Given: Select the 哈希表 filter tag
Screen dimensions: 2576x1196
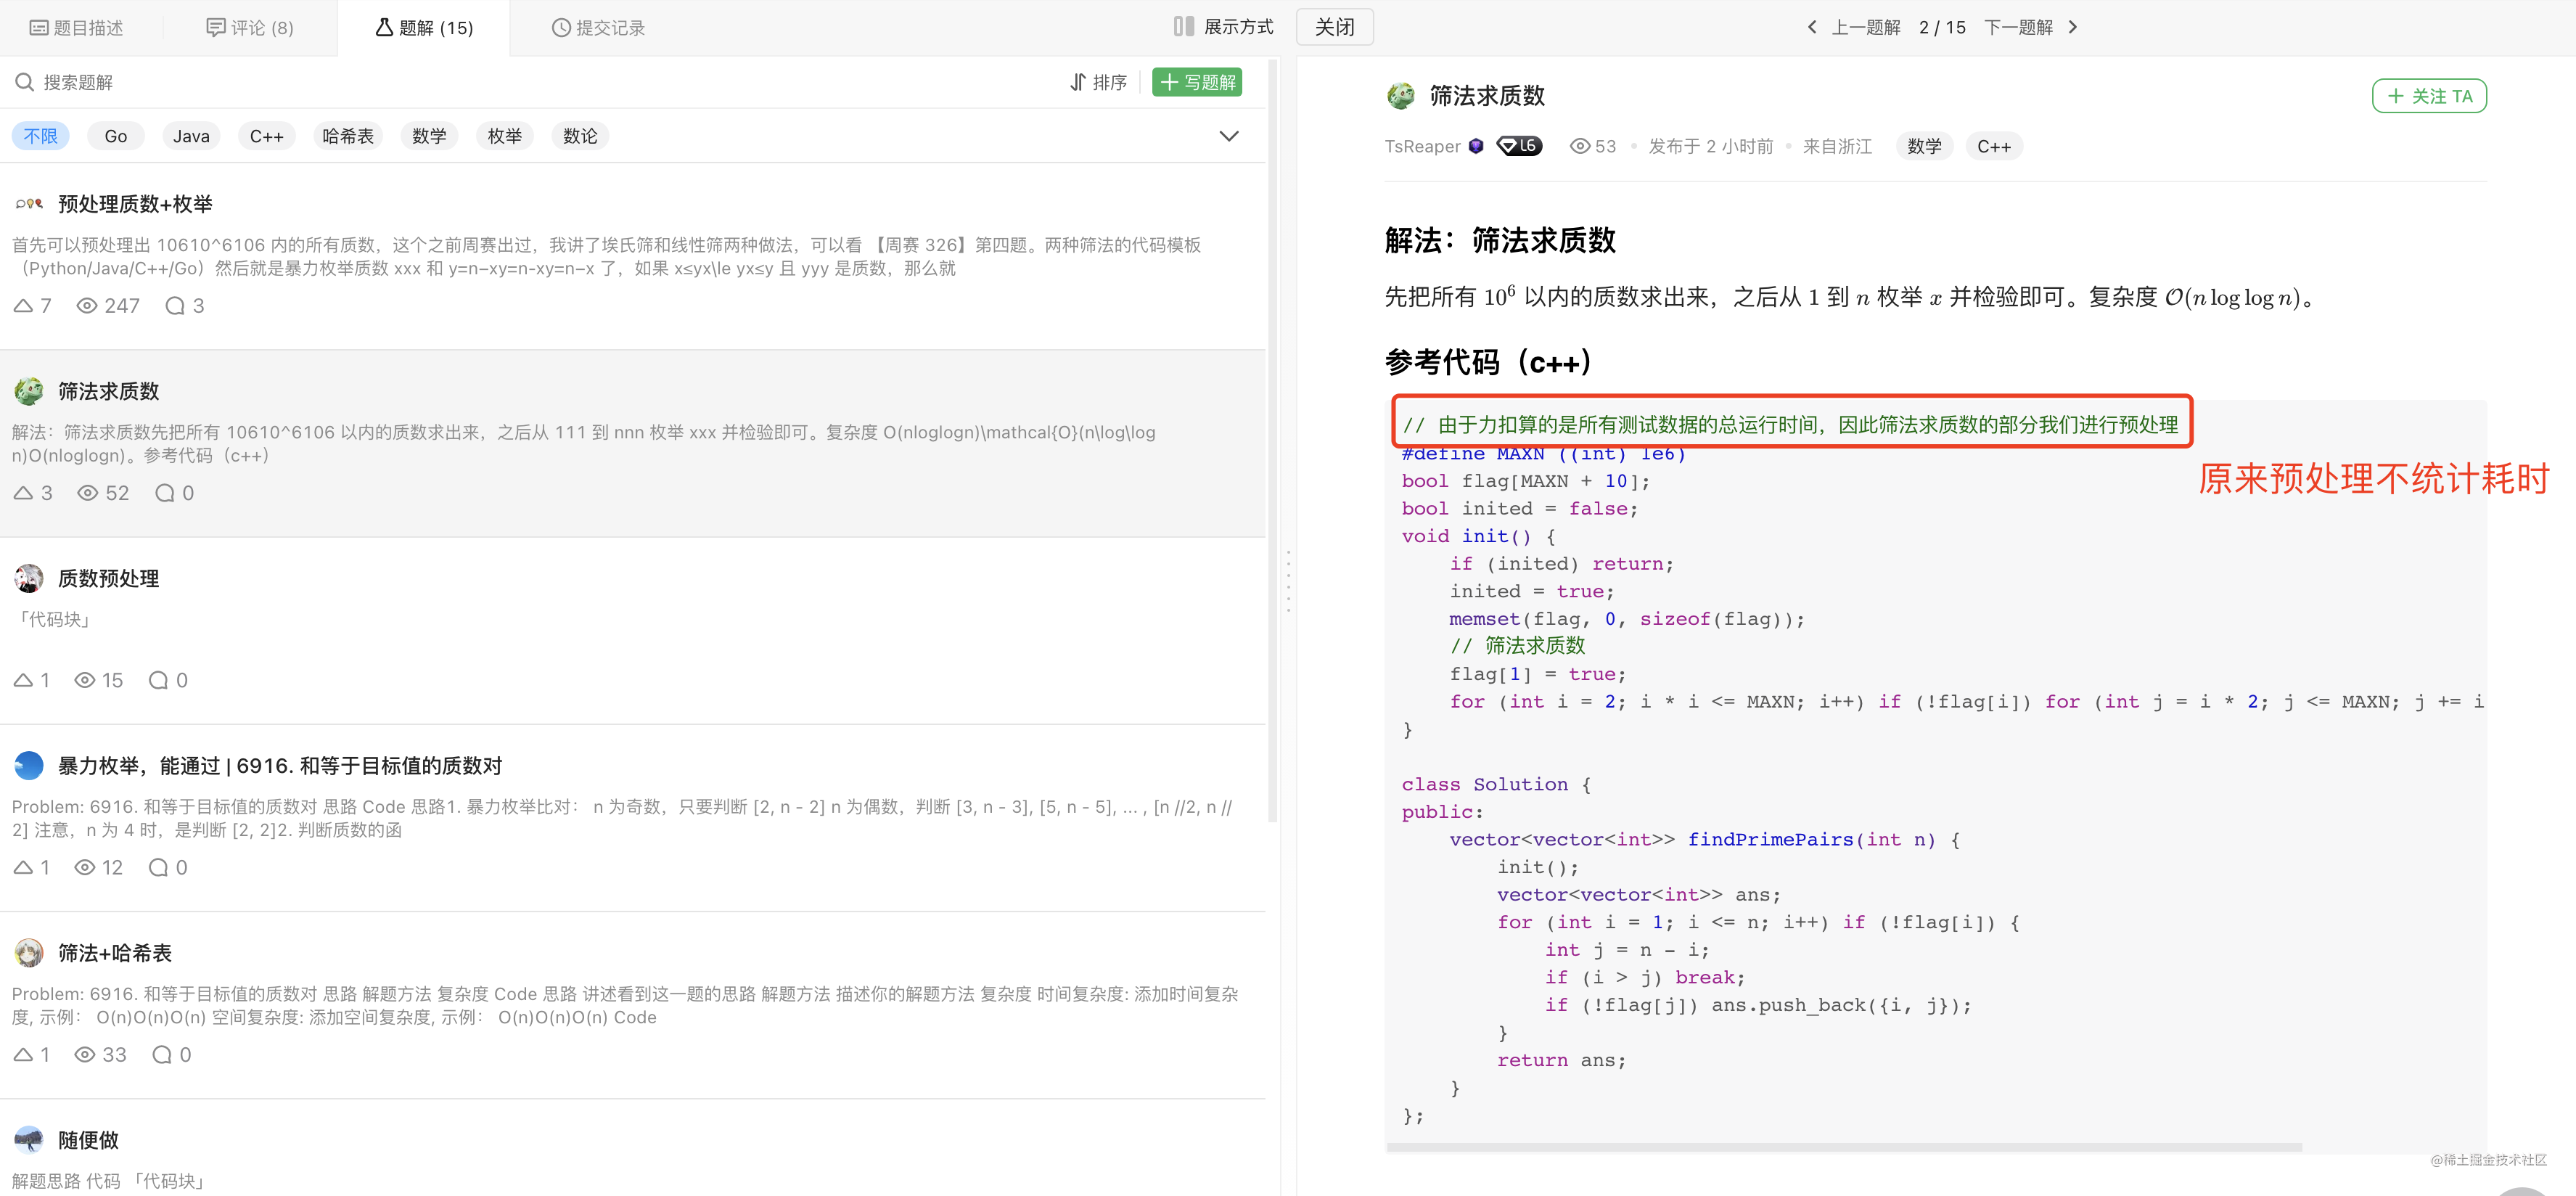Looking at the screenshot, I should [x=348, y=136].
